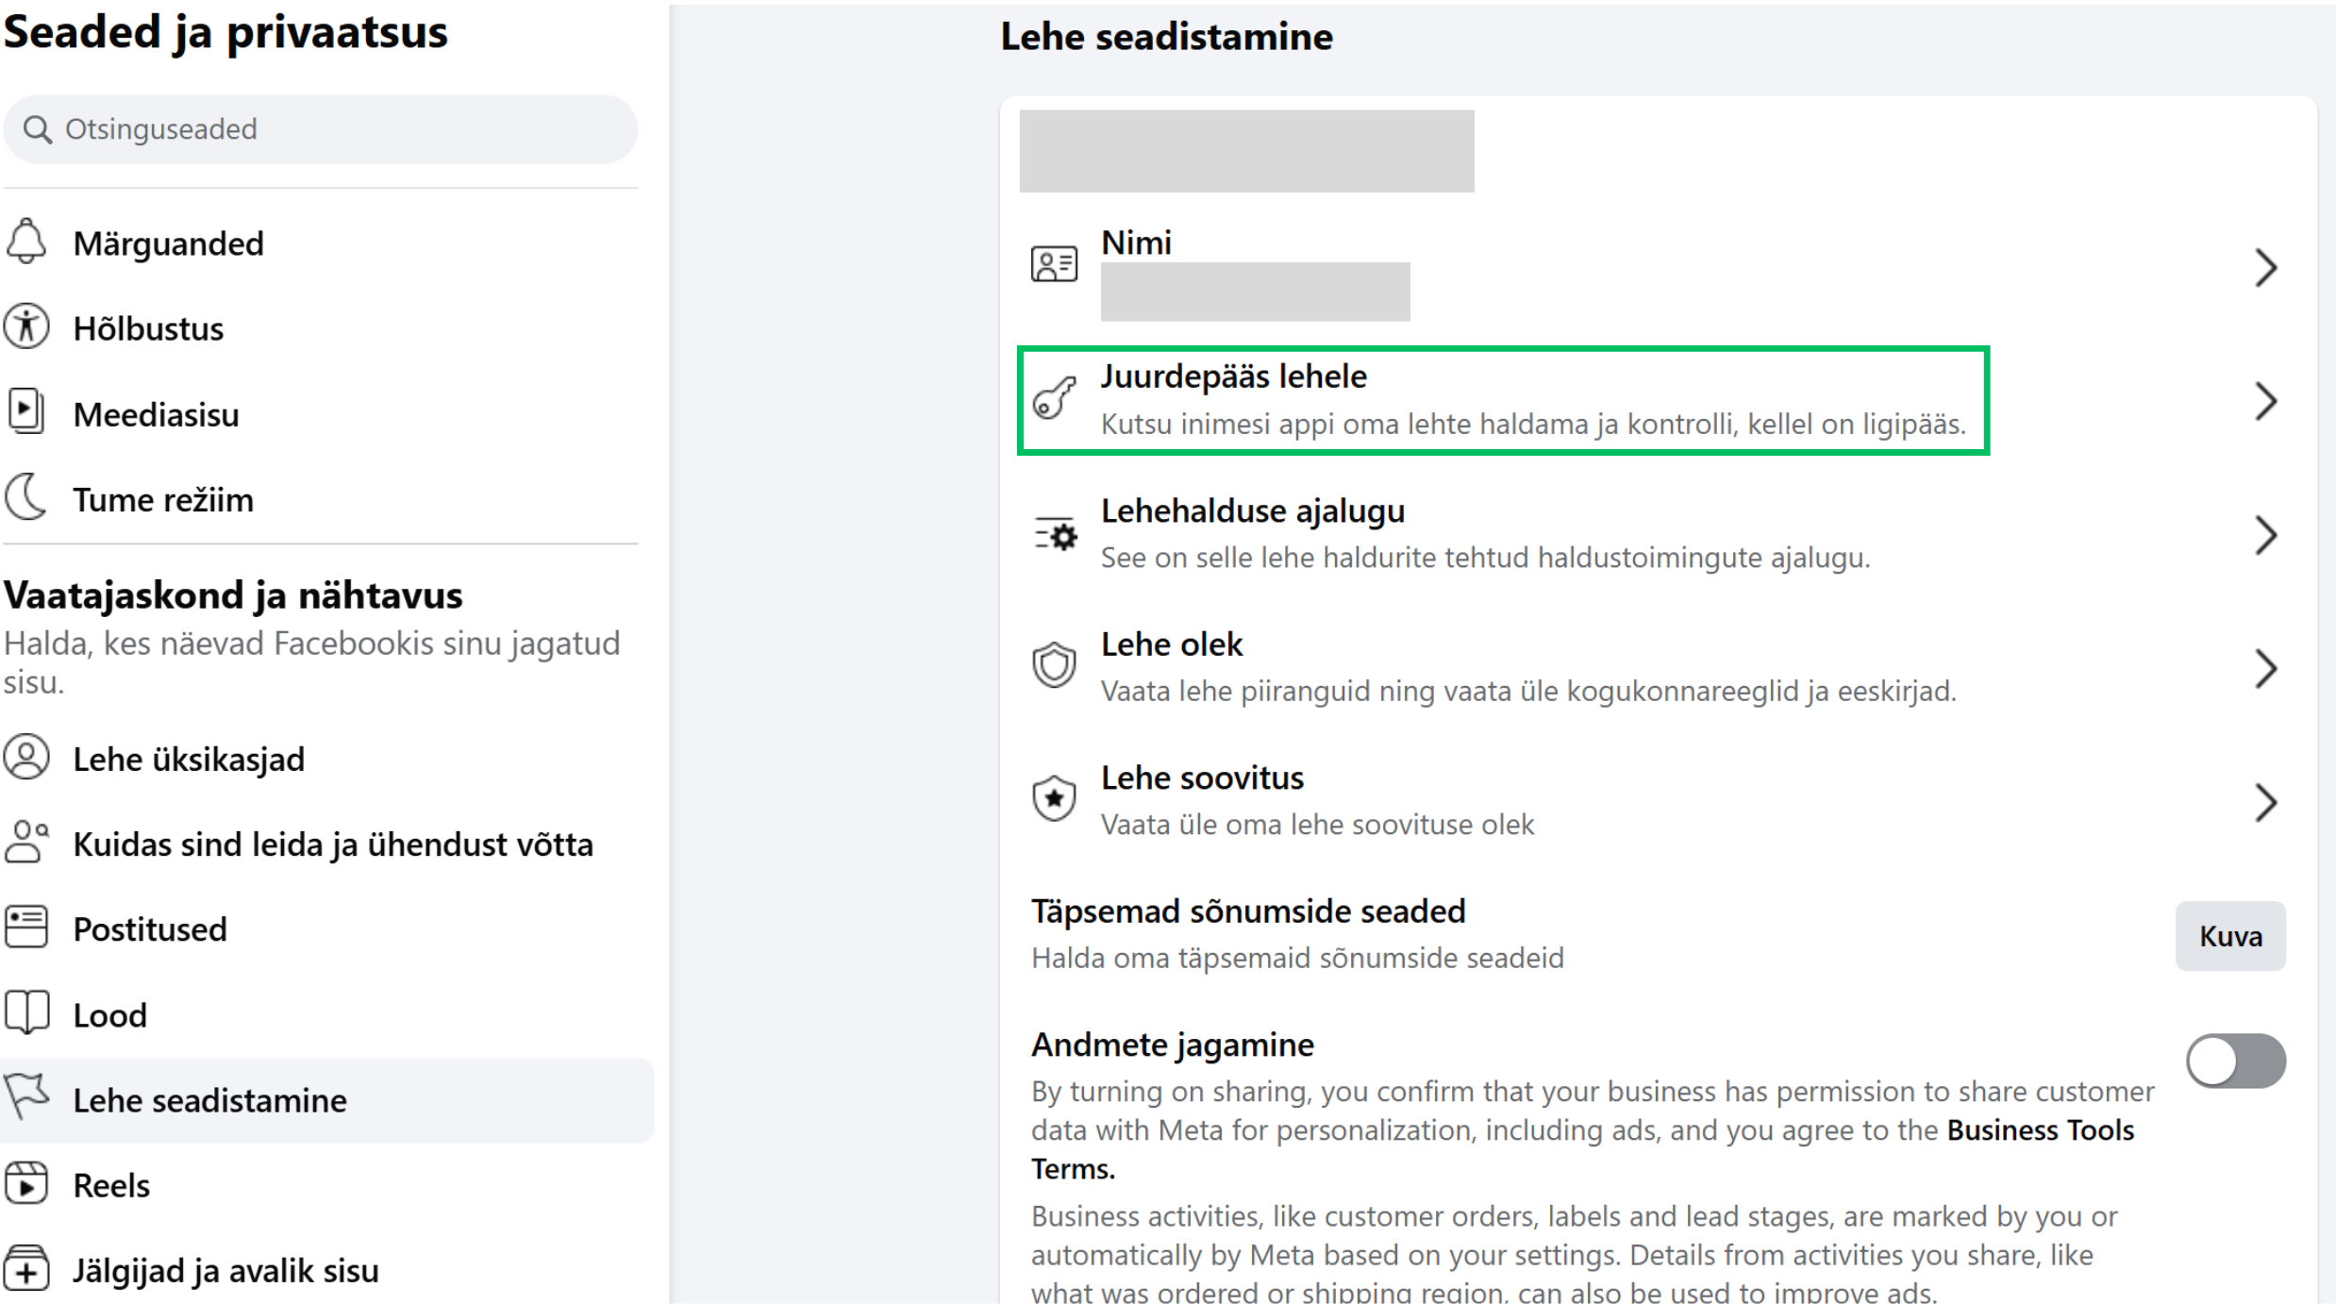Select Lehe üksikasjad in the sidebar
Screen dimensions: 2336x1304
pyautogui.click(x=188, y=760)
